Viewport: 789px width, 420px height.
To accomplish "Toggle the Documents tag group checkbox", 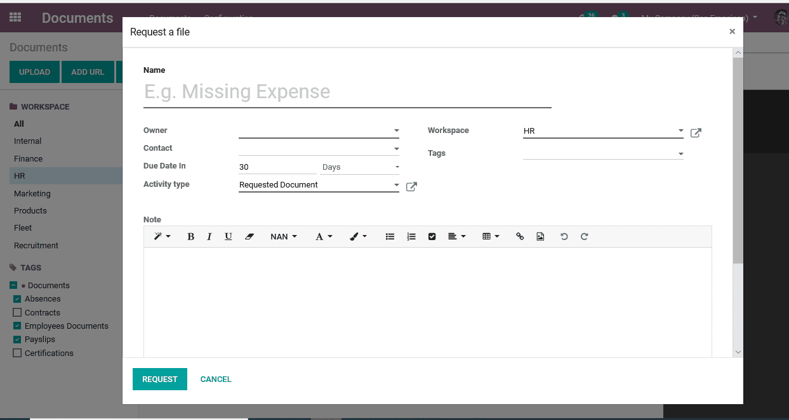I will (x=13, y=285).
